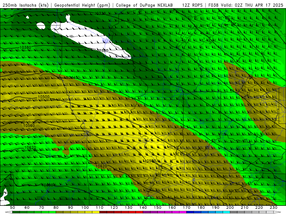Click the 180 knot color scale label

coord(201,208)
